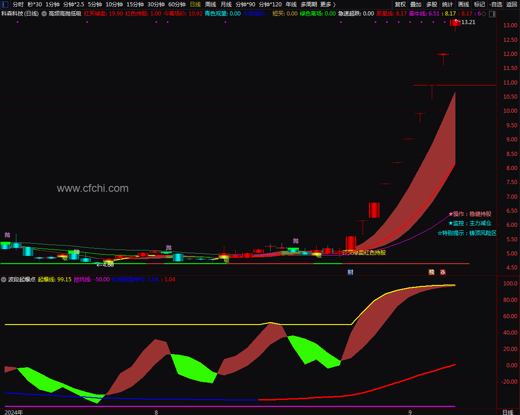Select the 分钟*2.5 period
Screen dimensions: 520x415
[x=74, y=4]
